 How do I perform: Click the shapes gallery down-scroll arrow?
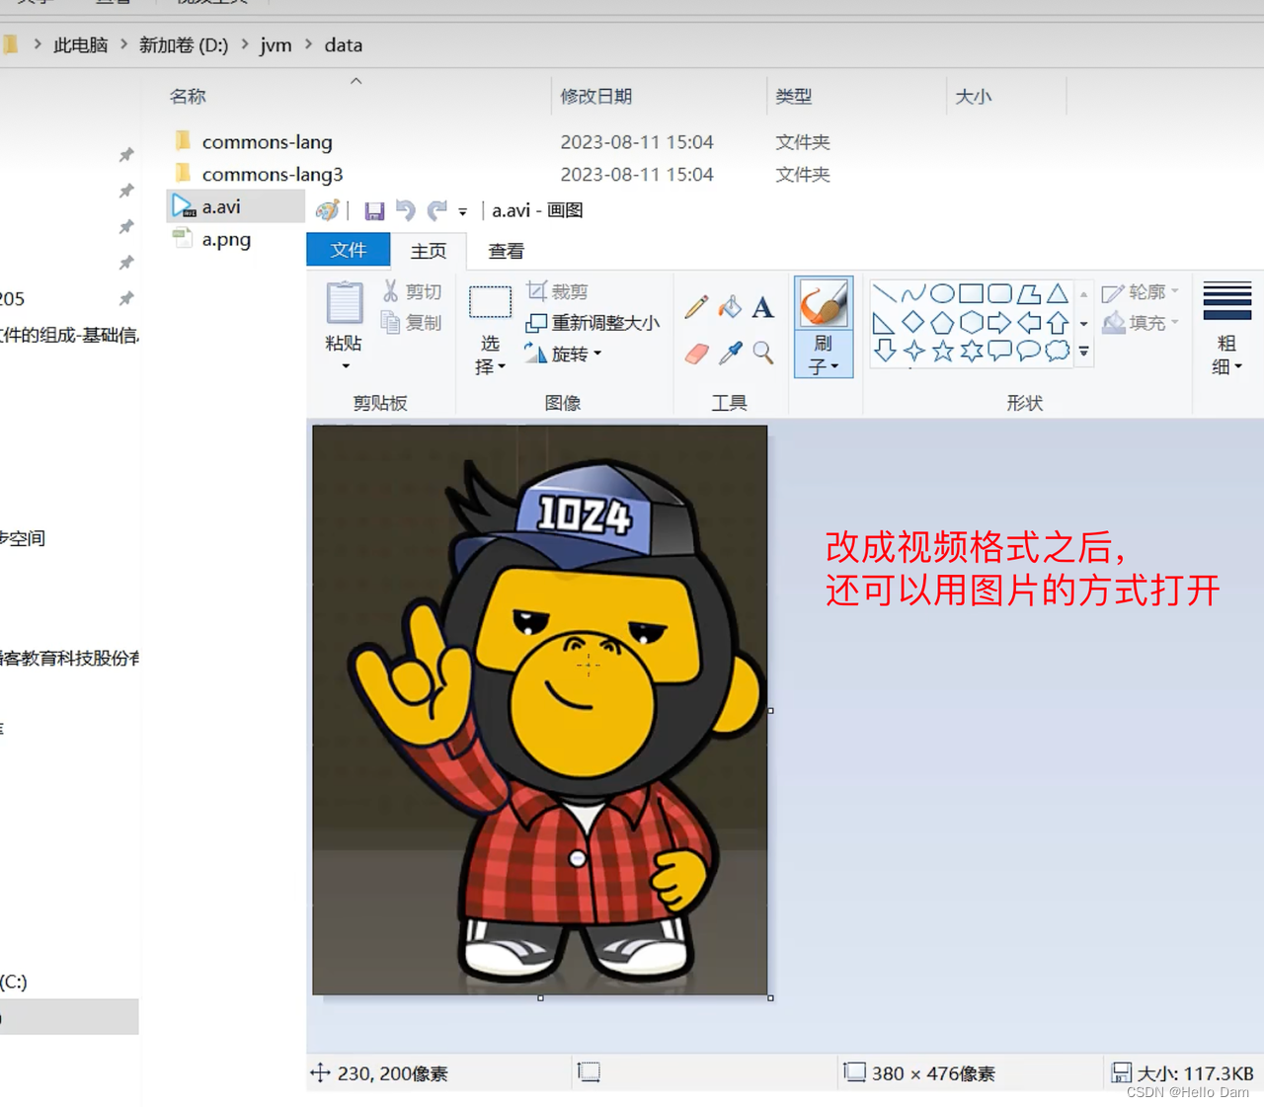(x=1083, y=323)
